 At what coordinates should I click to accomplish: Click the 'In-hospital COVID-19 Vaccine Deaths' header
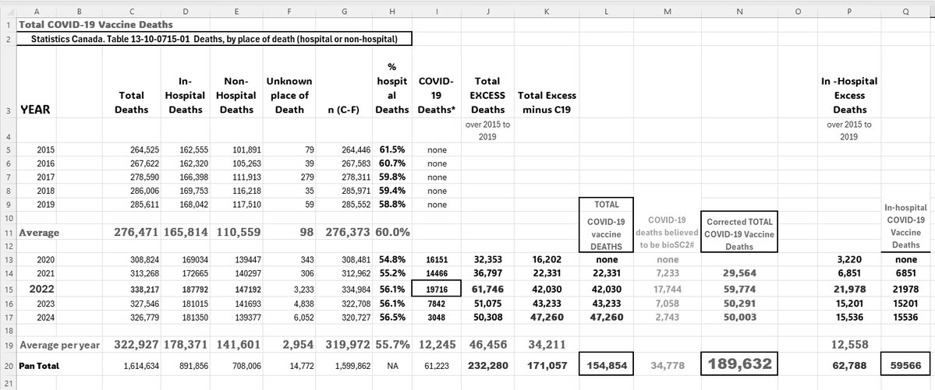point(906,227)
